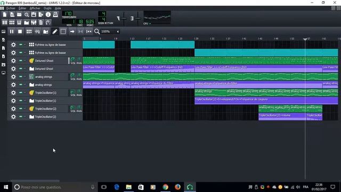This screenshot has height=192, width=341.
Task: Open gear menu of TripleOscillator(1) automation track
Action: point(13,101)
